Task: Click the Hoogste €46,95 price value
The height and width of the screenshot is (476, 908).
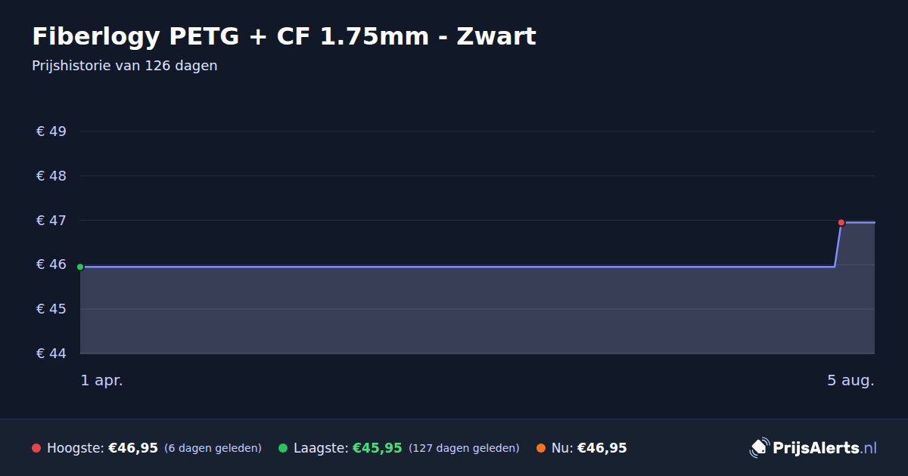Action: pyautogui.click(x=133, y=448)
